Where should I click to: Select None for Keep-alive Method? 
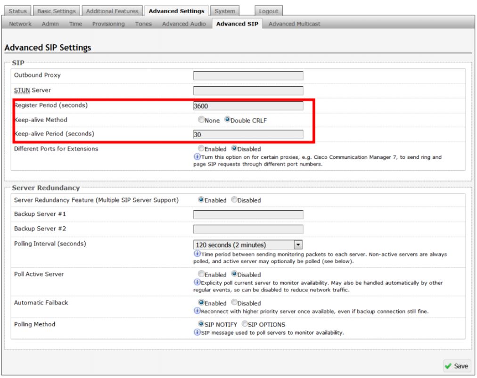click(201, 120)
